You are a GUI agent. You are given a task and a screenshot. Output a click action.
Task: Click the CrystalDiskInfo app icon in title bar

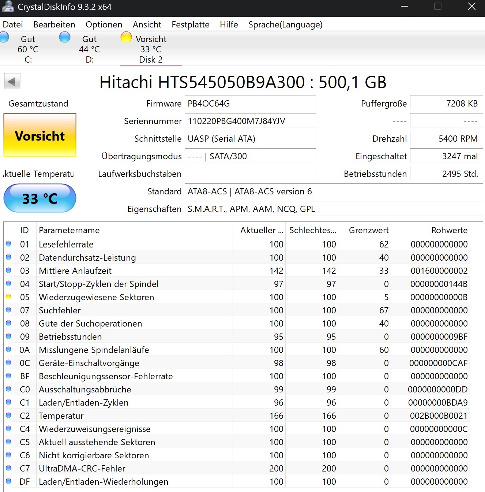tap(8, 6)
